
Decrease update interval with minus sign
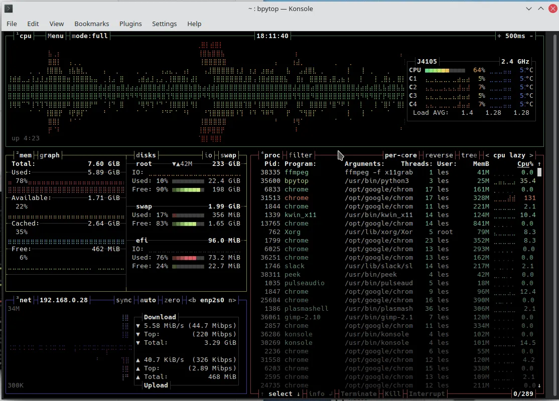[531, 36]
